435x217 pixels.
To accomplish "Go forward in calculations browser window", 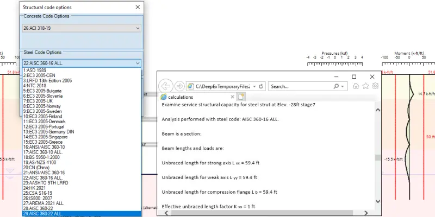I will click(180, 86).
